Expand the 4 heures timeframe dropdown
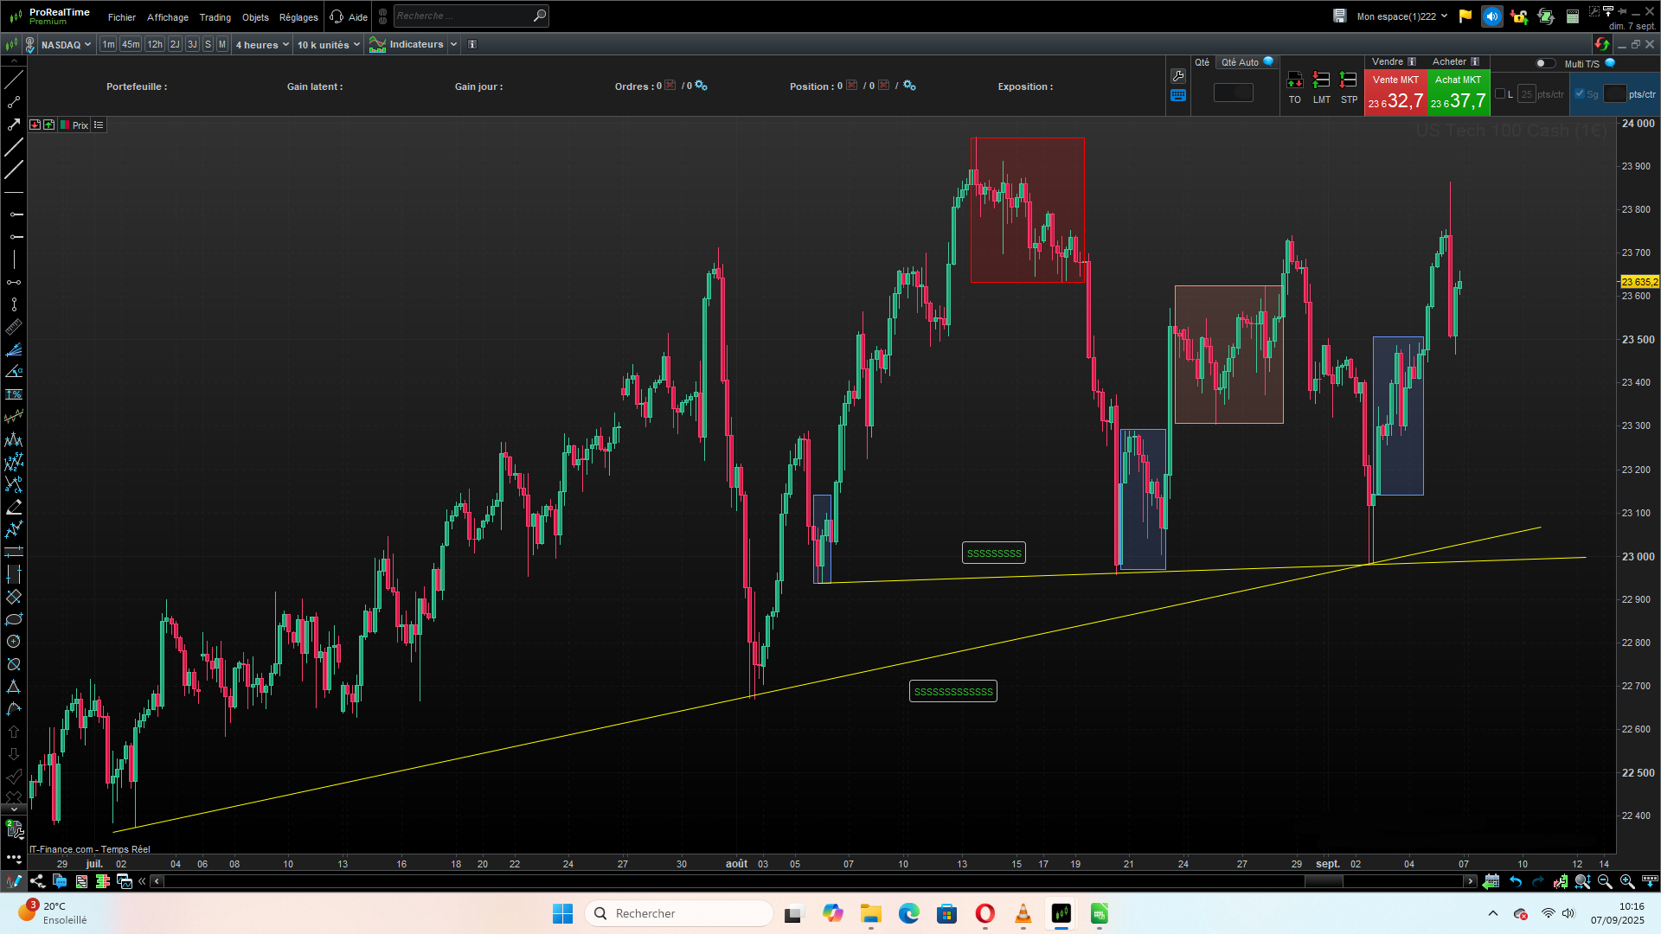The image size is (1661, 934). pyautogui.click(x=262, y=45)
